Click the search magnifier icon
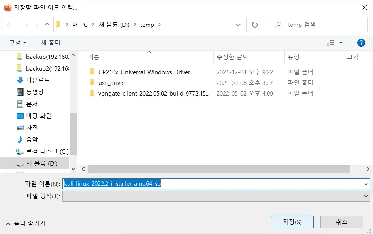 pos(278,25)
